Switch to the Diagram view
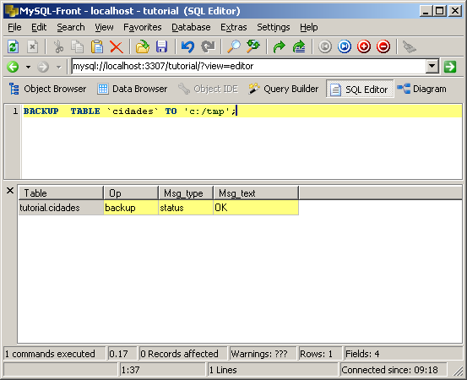 click(x=422, y=89)
